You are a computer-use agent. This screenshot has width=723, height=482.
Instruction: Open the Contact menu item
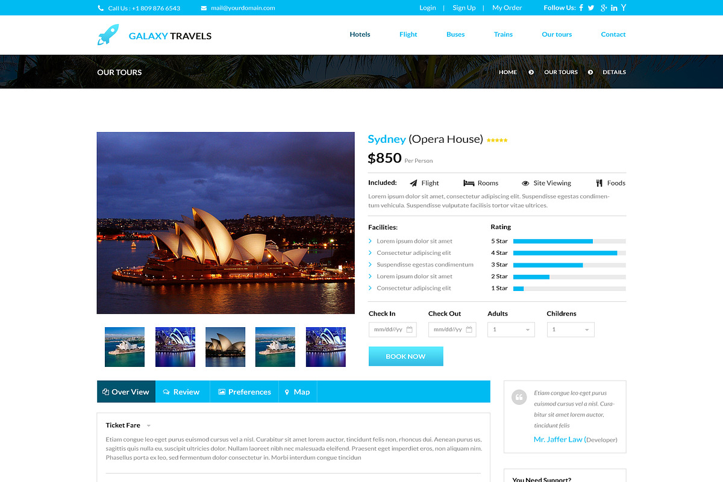tap(613, 34)
